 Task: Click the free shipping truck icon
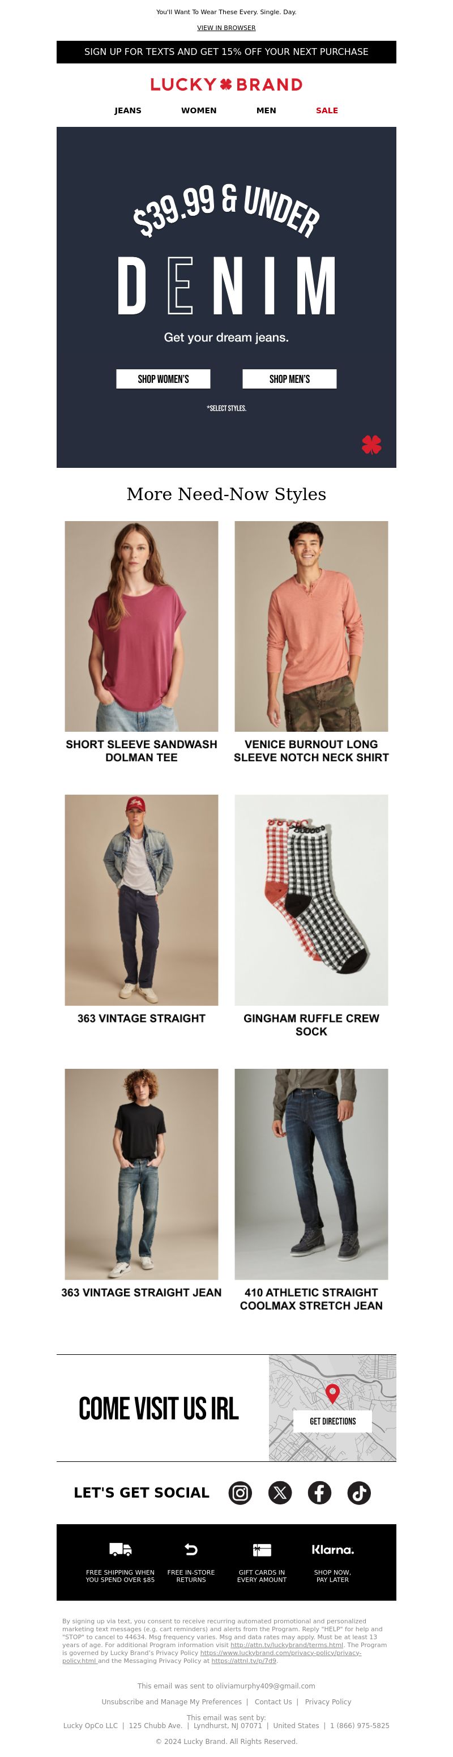[120, 1550]
